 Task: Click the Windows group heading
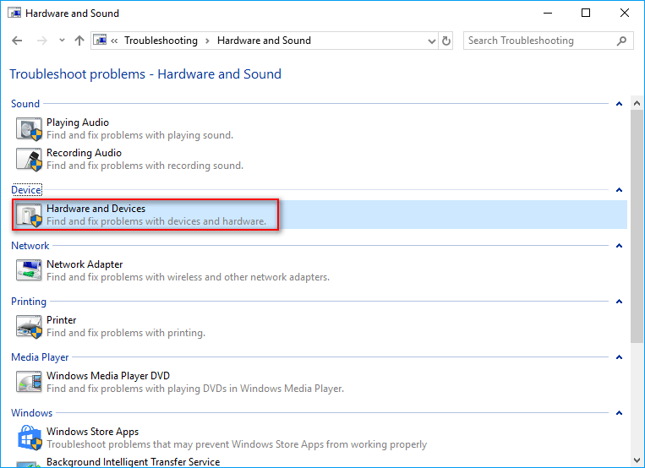[31, 413]
